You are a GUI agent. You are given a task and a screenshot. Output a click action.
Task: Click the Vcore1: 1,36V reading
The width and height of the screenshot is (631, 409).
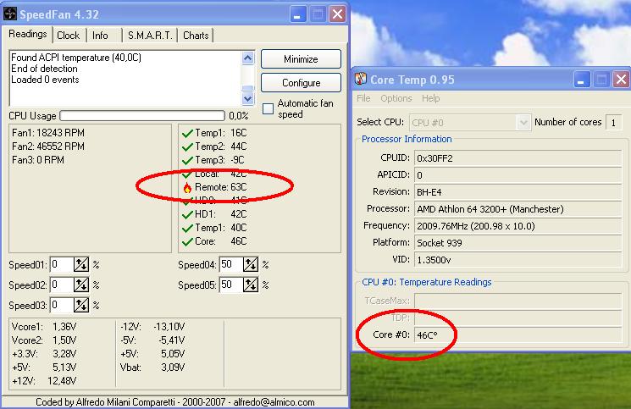click(x=44, y=327)
